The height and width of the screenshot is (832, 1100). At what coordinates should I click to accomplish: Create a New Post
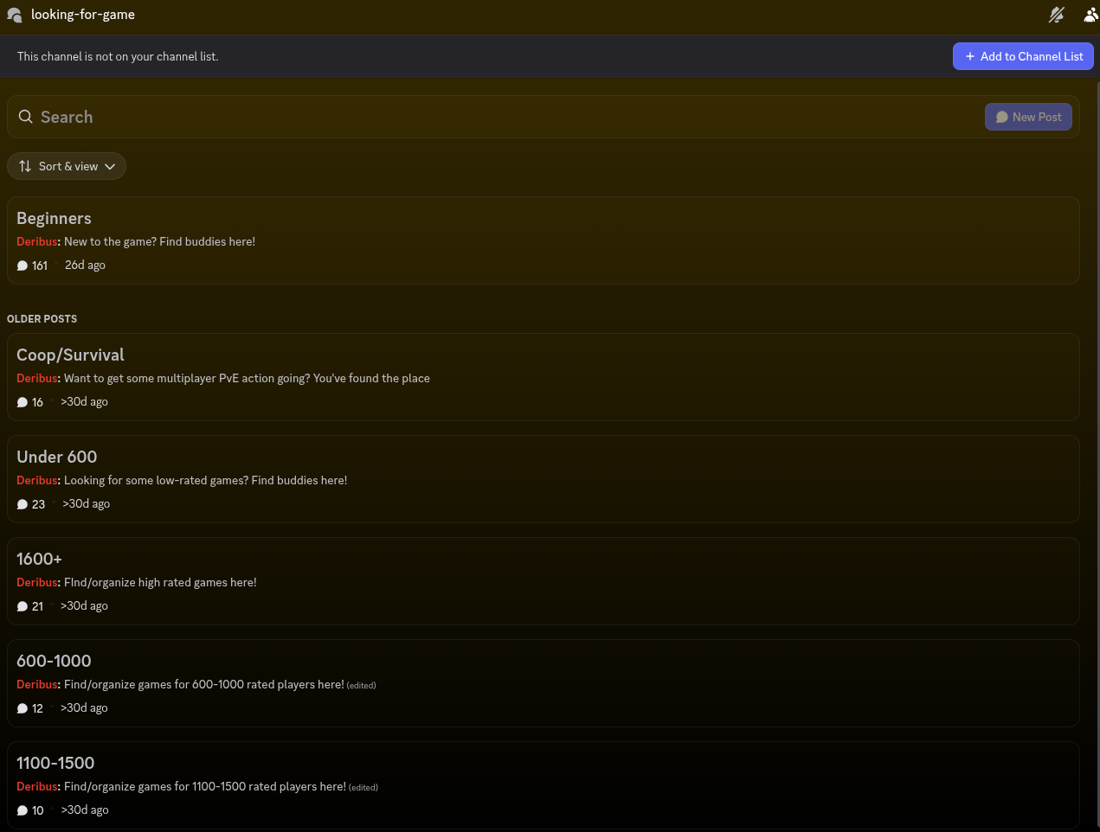pyautogui.click(x=1028, y=117)
